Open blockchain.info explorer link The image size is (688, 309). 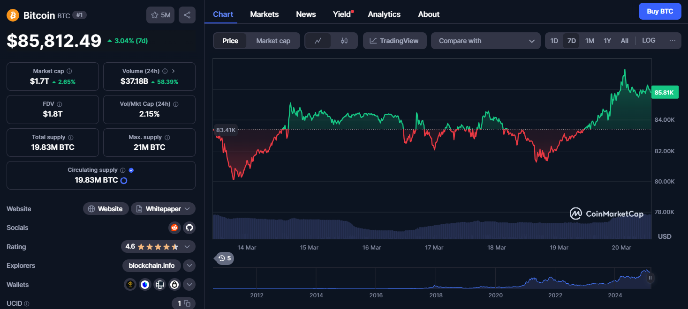151,265
